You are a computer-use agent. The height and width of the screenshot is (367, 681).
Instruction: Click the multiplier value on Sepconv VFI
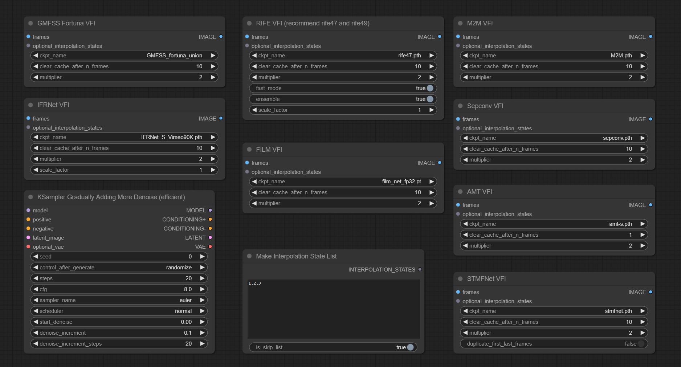pyautogui.click(x=630, y=160)
